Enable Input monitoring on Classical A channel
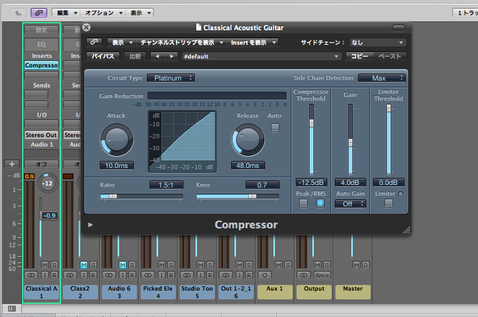 pos(45,275)
